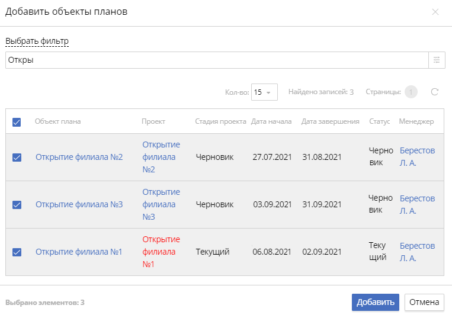Viewport: 452px width, 318px height.
Task: Close the Add plan objects dialog
Action: click(x=435, y=12)
